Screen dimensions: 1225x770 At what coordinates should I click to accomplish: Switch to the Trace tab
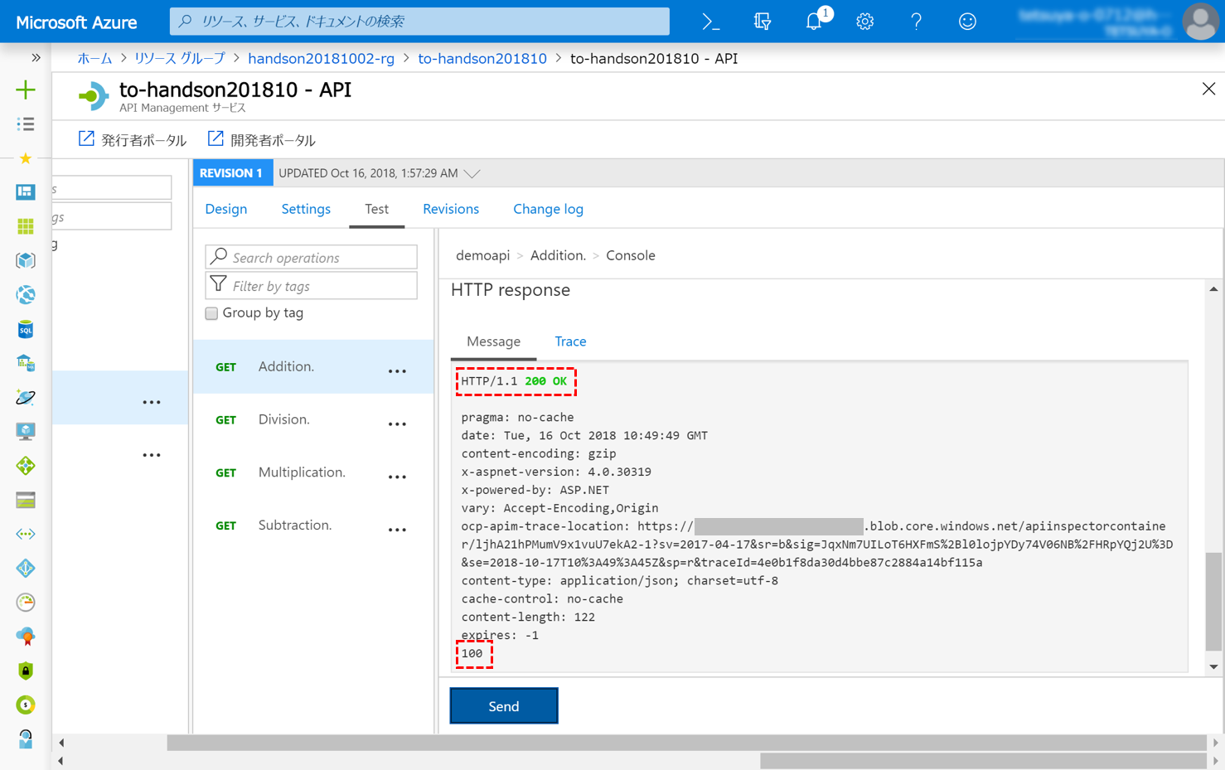[570, 341]
